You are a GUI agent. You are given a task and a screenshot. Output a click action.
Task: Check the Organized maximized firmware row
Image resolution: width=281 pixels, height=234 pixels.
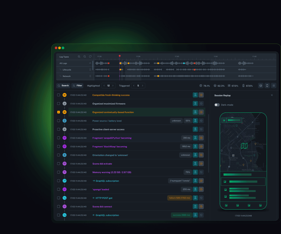[x=59, y=103]
